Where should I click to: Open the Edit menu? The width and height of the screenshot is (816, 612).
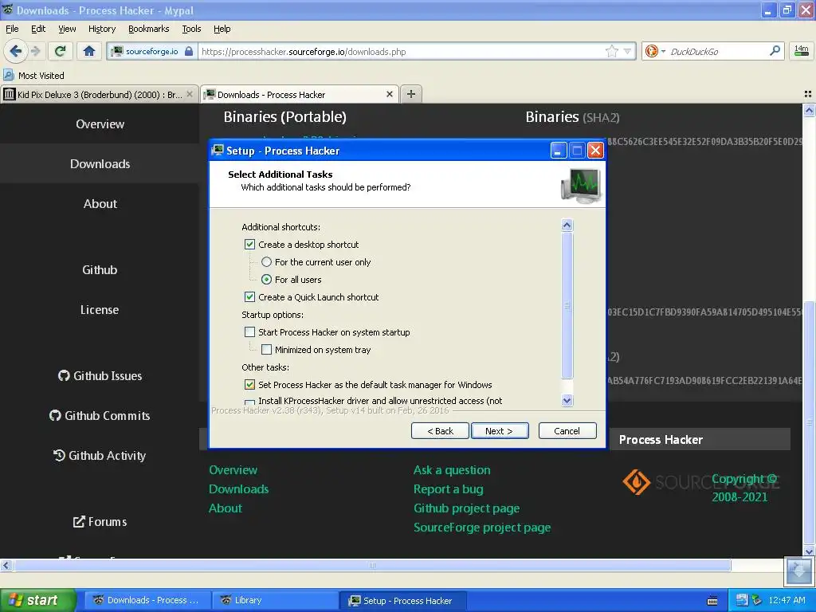(x=38, y=29)
